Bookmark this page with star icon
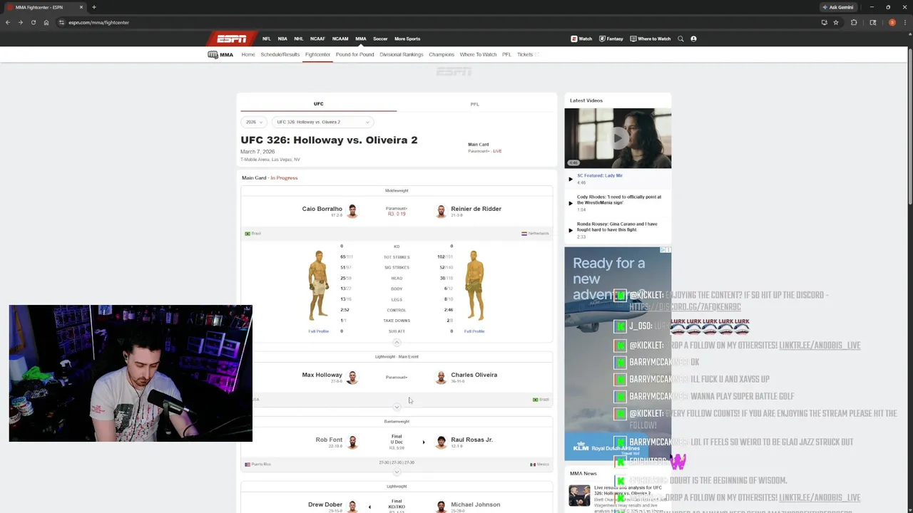913x513 pixels. point(836,22)
